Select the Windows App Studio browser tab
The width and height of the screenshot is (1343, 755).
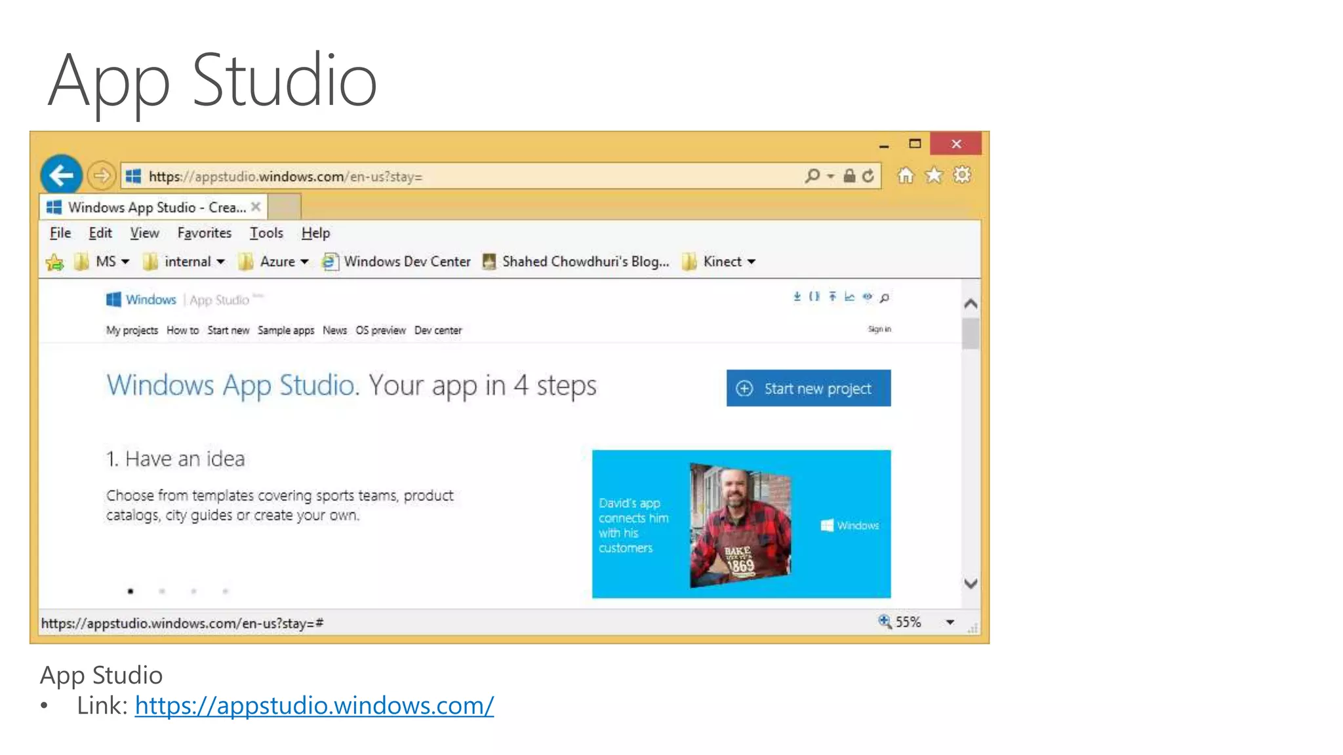(x=153, y=207)
